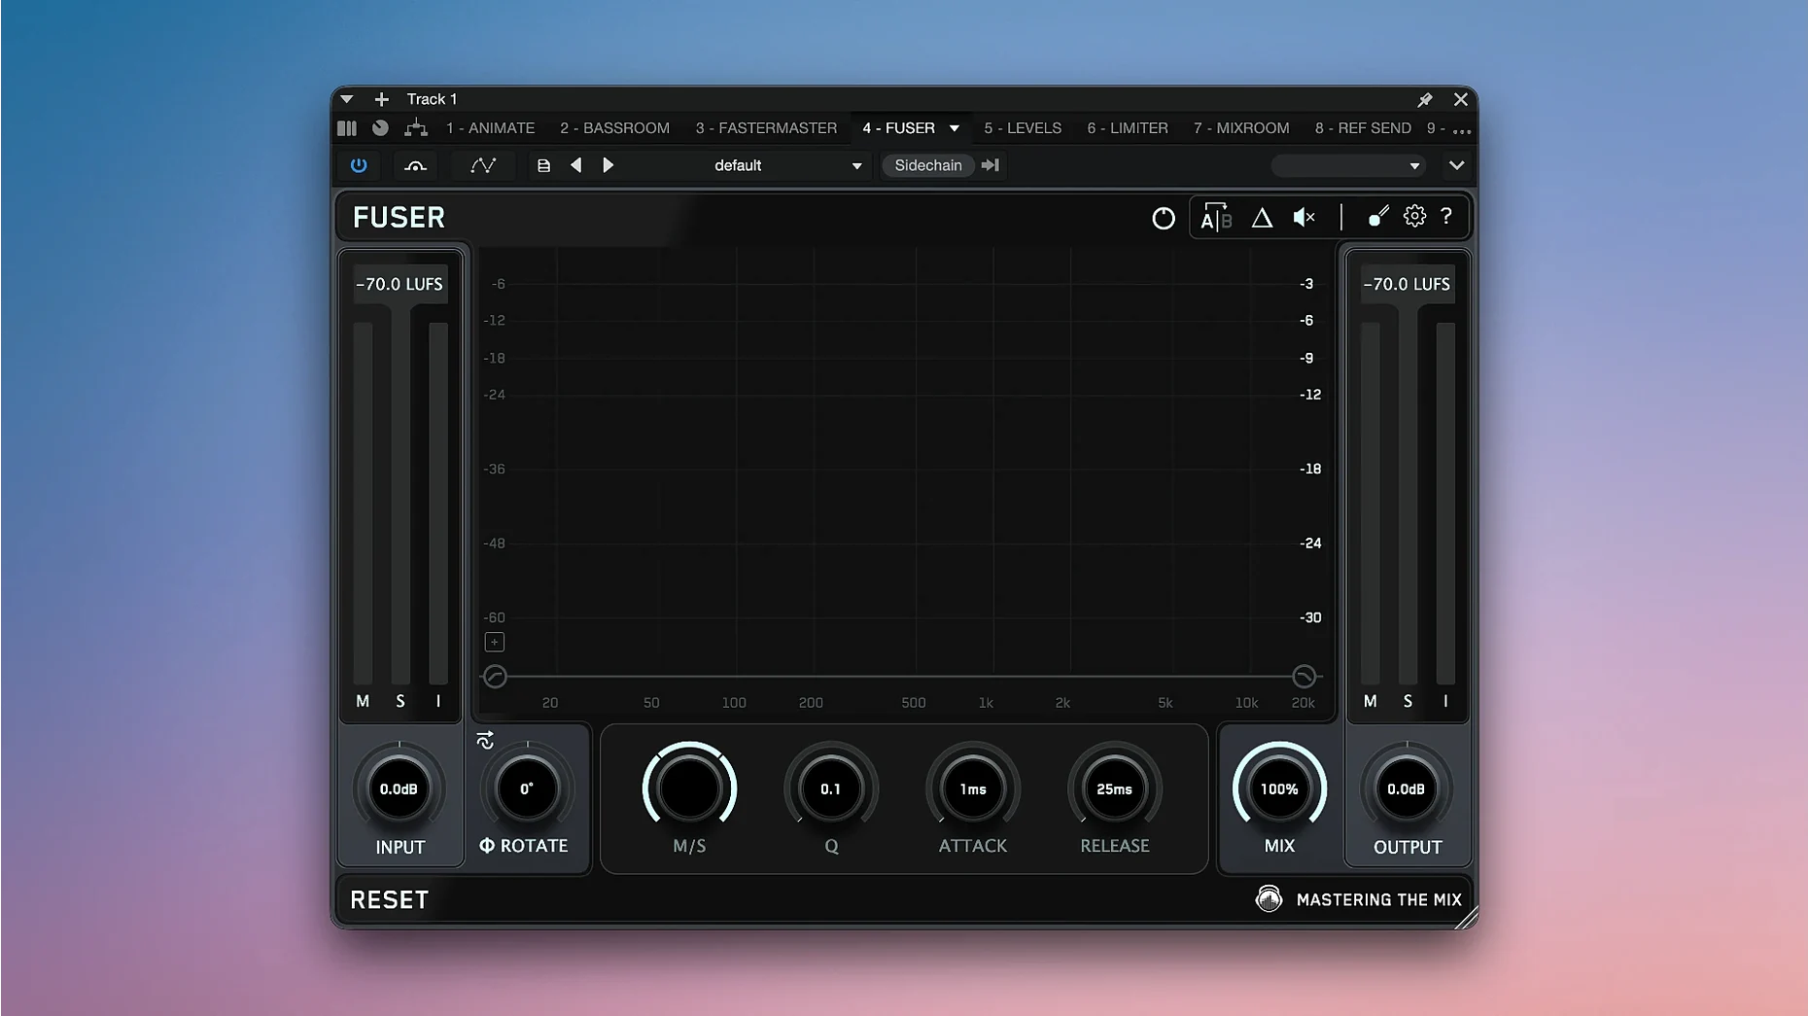
Task: Click the save preset disk icon
Action: coord(543,166)
